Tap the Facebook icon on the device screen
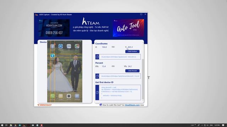227x127 pixels. pos(52,46)
